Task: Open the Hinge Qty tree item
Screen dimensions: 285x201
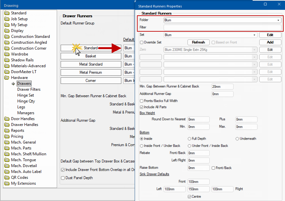Action: point(26,101)
